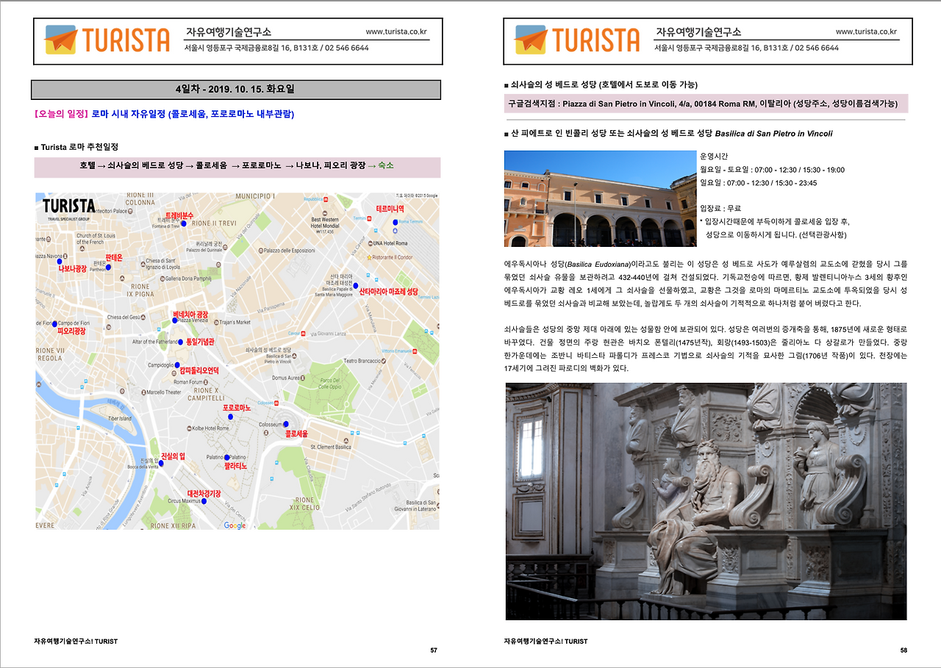The width and height of the screenshot is (941, 668).
Task: Select the '구글검색지점' address line
Action: (706, 104)
